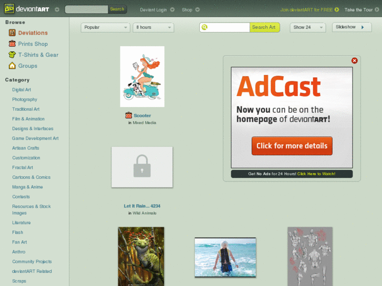Click the Groups house icon

pyautogui.click(x=12, y=66)
